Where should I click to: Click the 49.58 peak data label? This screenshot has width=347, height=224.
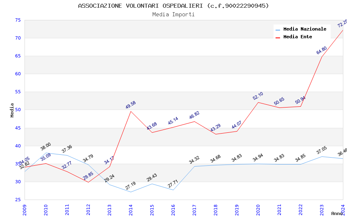(x=131, y=105)
